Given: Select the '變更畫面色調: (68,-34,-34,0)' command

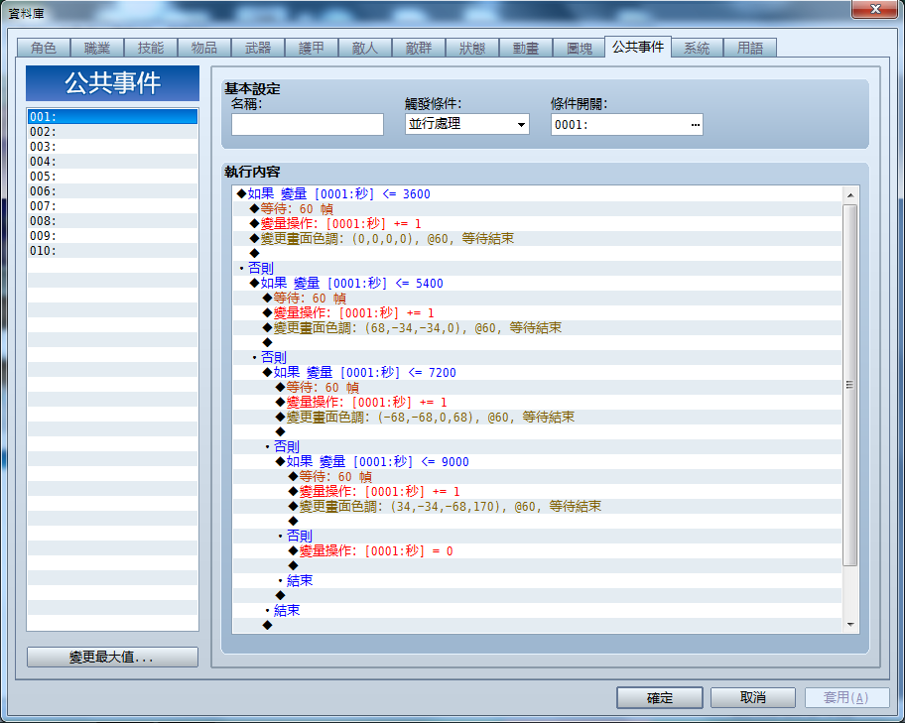Looking at the screenshot, I should (x=537, y=327).
